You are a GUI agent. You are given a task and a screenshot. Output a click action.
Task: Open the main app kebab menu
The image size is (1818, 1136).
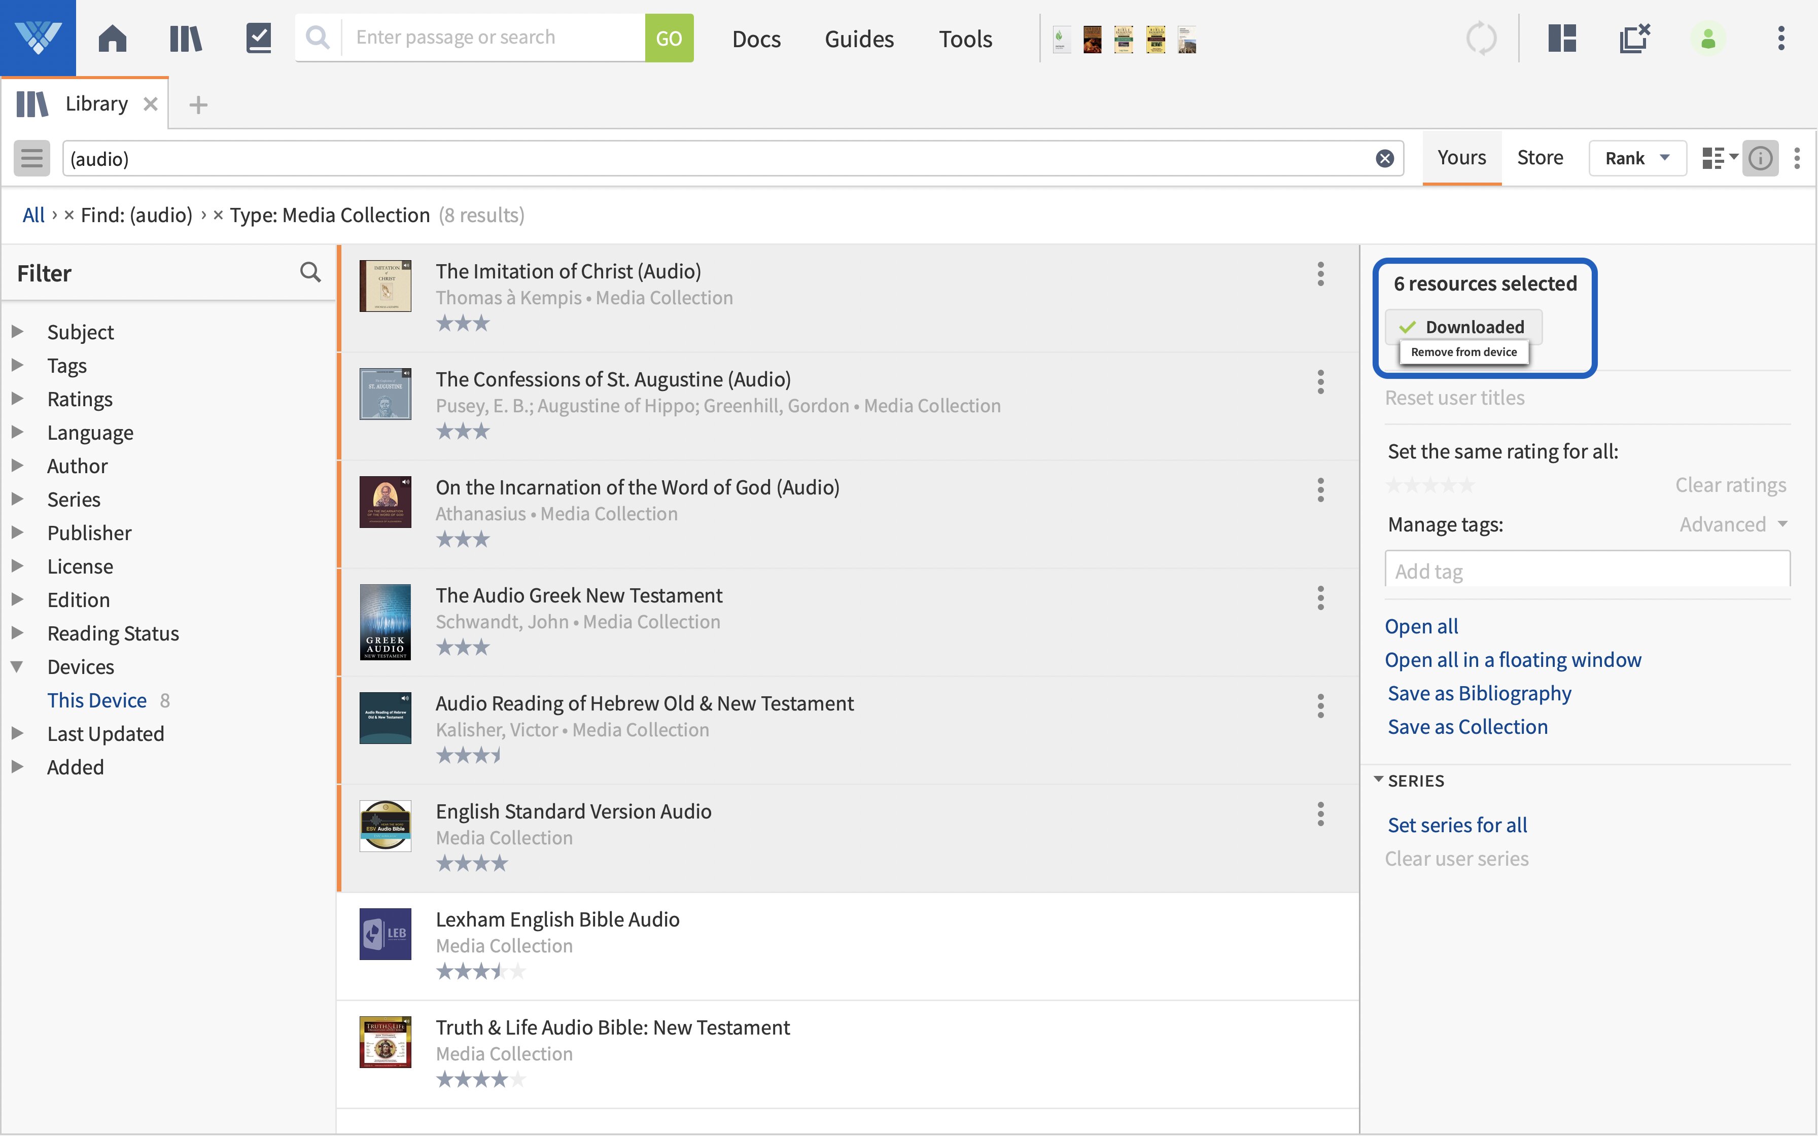click(x=1780, y=38)
